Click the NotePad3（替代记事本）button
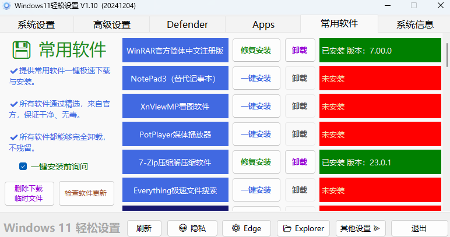The height and width of the screenshot is (237, 450). (x=175, y=78)
